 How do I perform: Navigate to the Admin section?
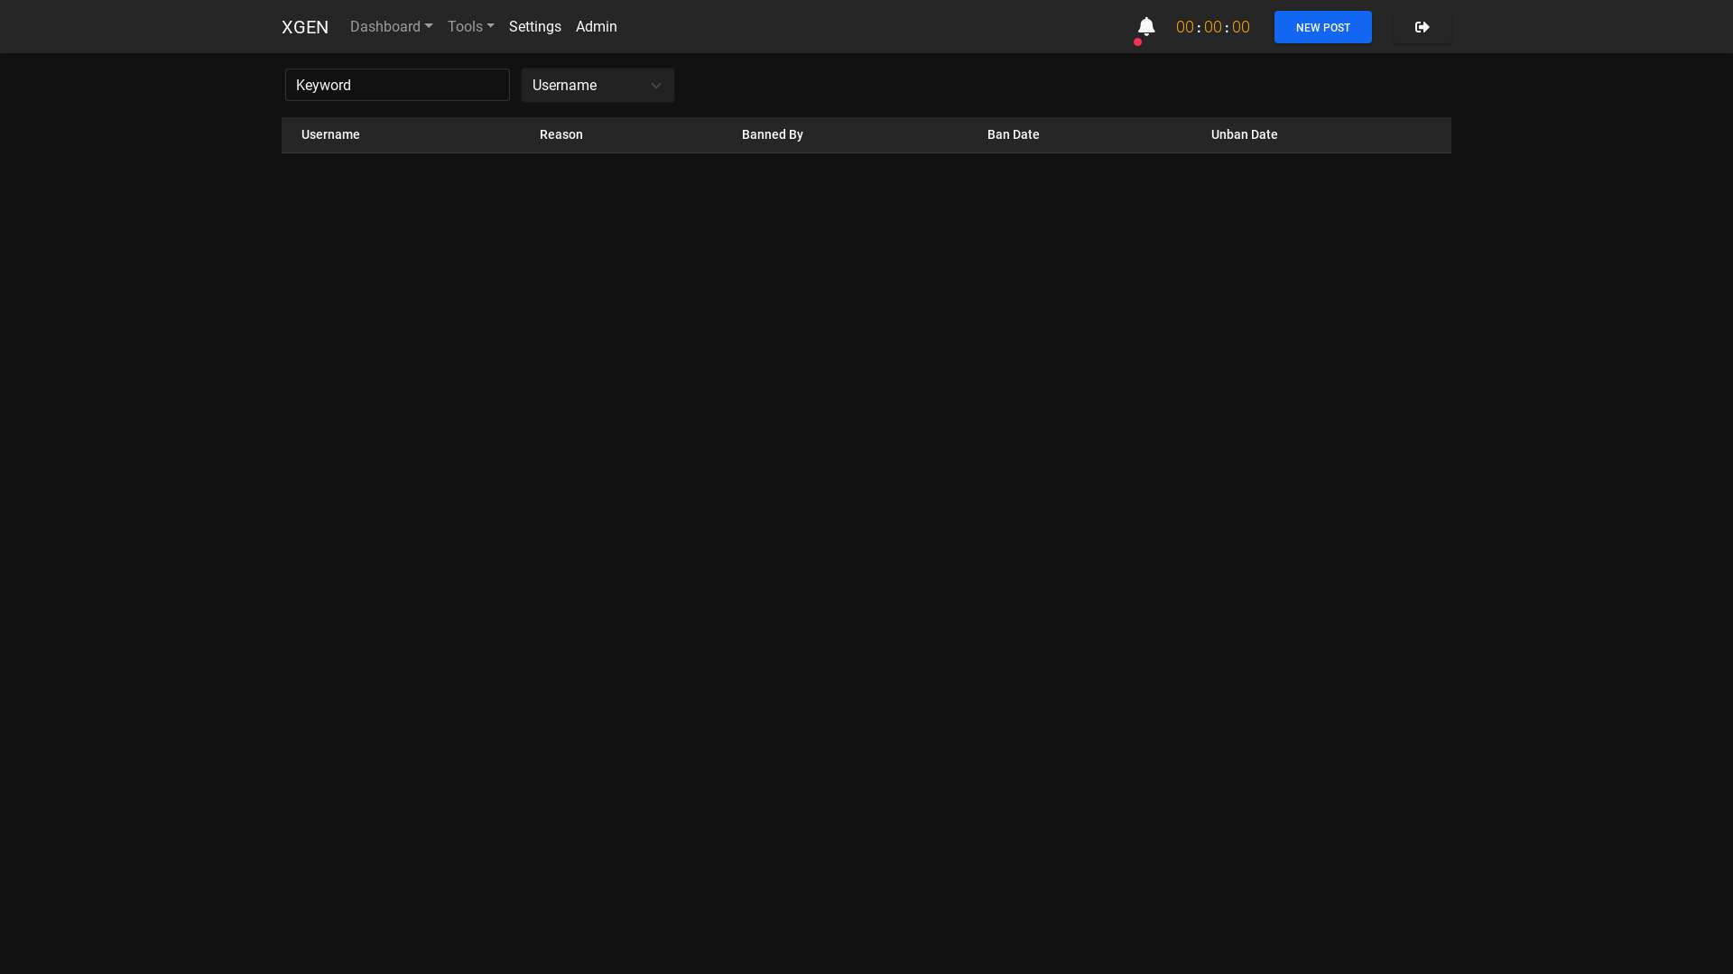tap(596, 26)
